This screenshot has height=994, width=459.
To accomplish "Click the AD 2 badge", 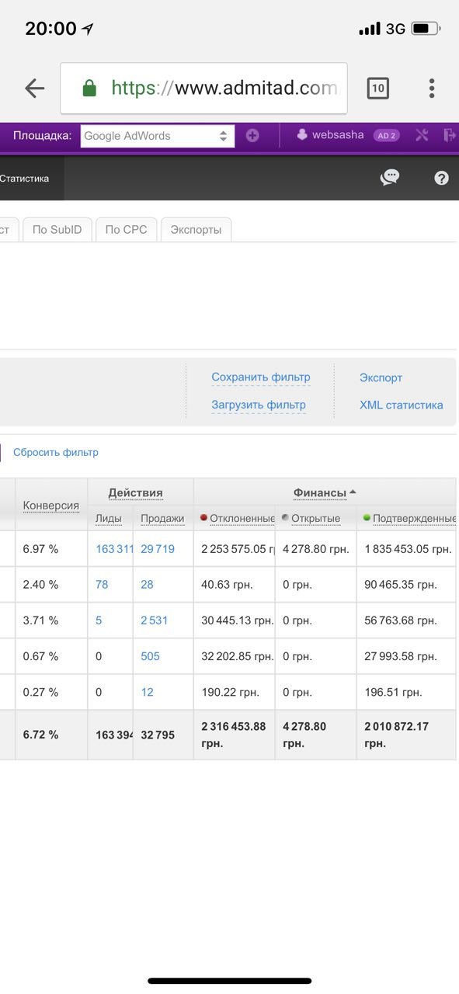I will click(386, 135).
